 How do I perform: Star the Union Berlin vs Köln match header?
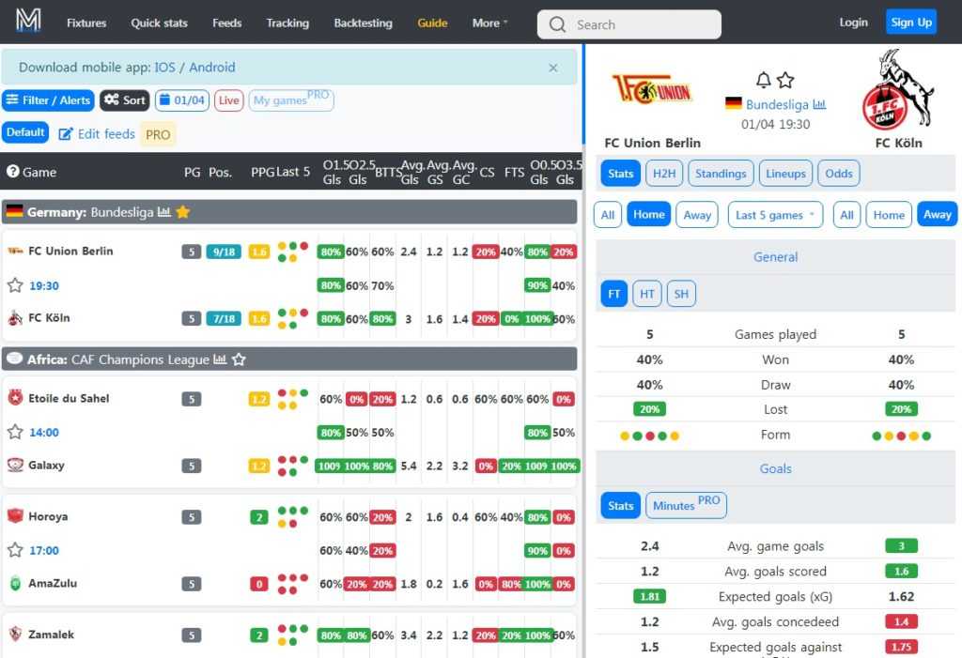point(786,80)
